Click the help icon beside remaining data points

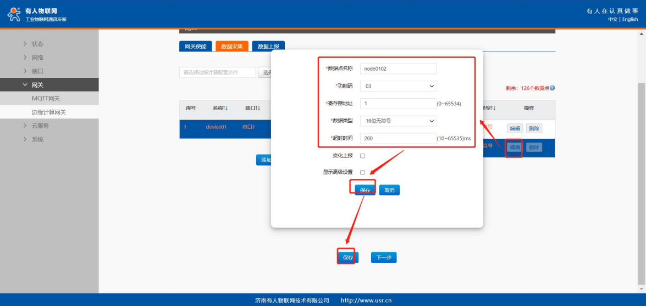point(552,88)
